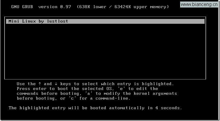Click the 638K lower memory text
The image size is (220, 121).
(x=93, y=7)
